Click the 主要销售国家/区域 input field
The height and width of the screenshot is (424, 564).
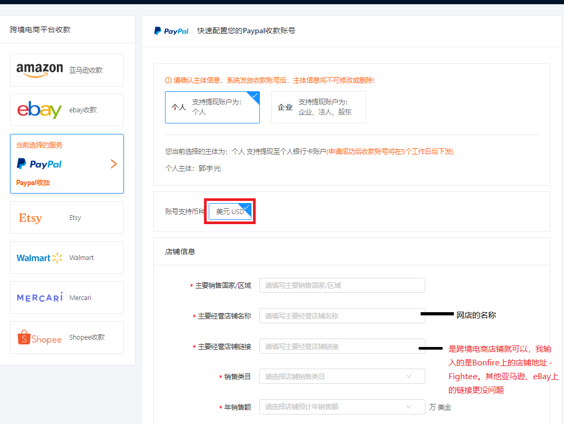(x=342, y=285)
